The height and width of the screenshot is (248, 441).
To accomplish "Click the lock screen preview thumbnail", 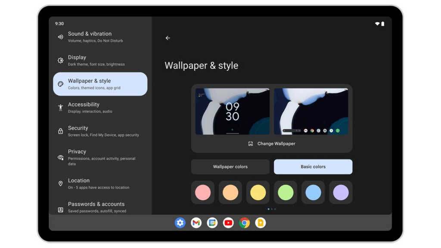I will (x=233, y=112).
